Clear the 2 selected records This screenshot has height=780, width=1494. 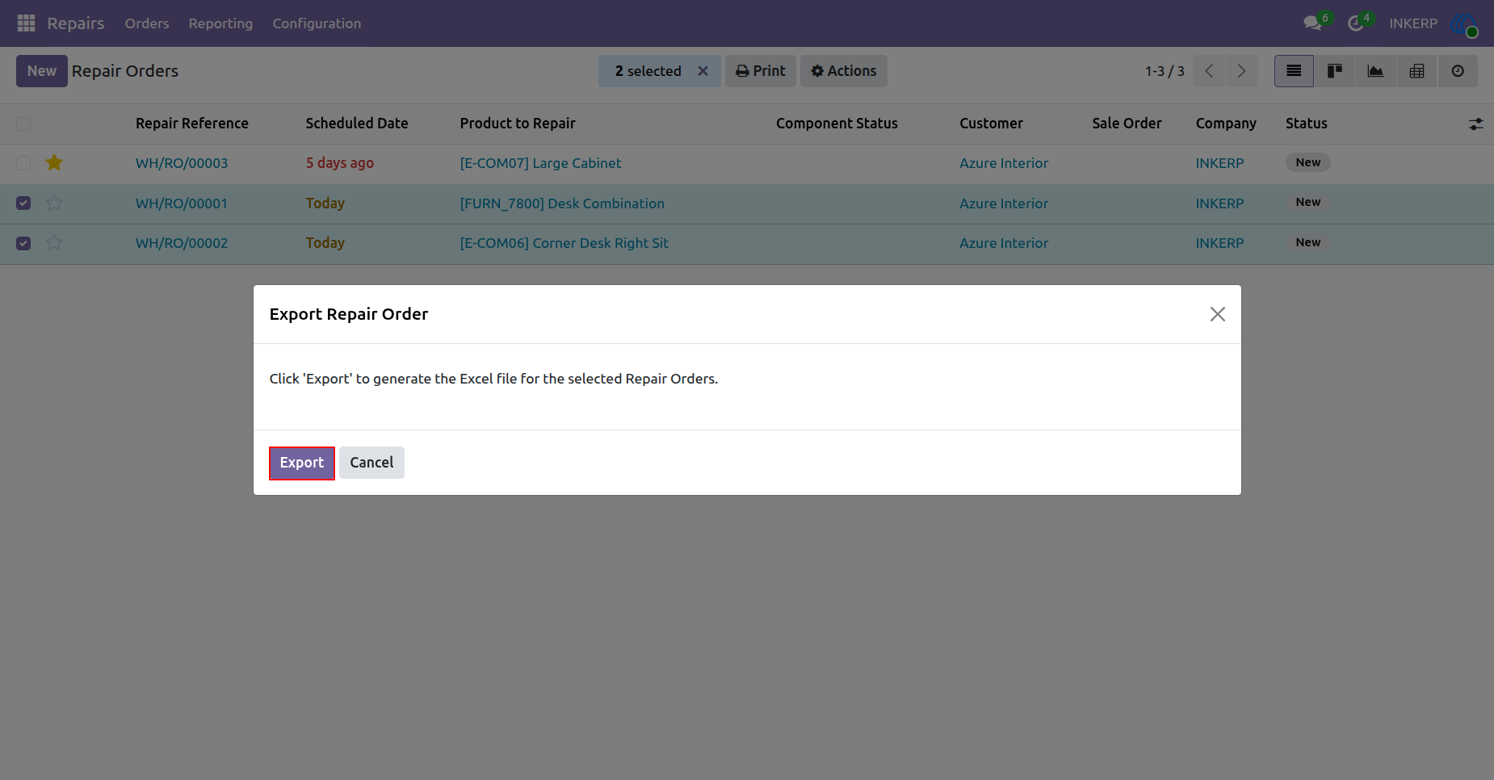pos(703,71)
